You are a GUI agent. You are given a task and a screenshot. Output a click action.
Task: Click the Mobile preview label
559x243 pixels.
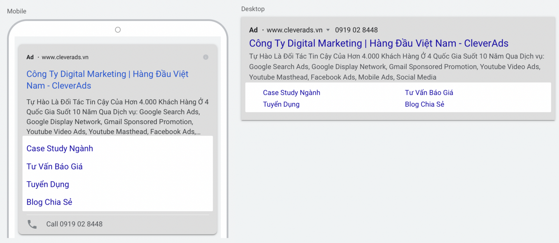coord(17,11)
